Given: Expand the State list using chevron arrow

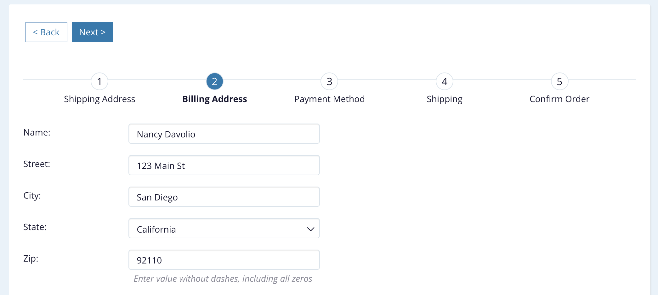Looking at the screenshot, I should (x=310, y=229).
